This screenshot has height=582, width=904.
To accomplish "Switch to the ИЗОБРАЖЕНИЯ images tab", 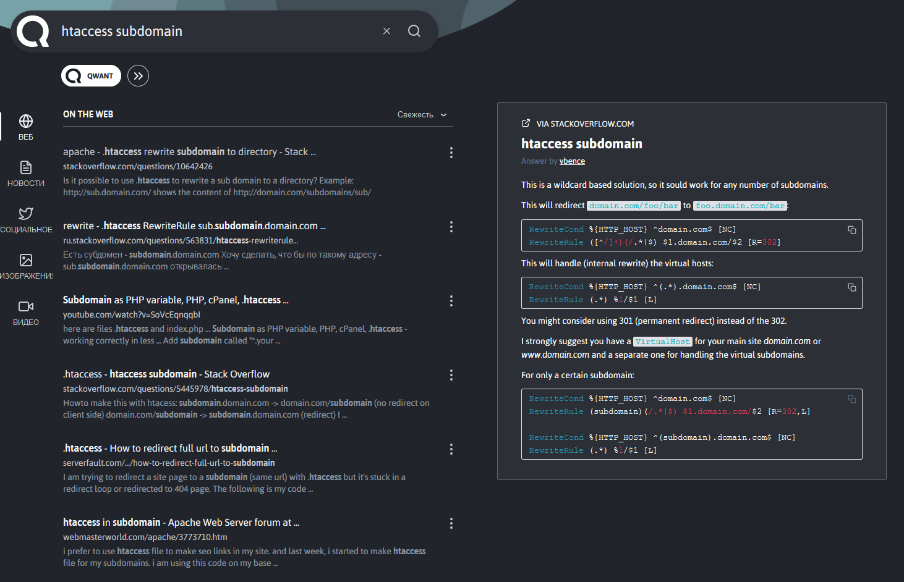I will point(26,266).
